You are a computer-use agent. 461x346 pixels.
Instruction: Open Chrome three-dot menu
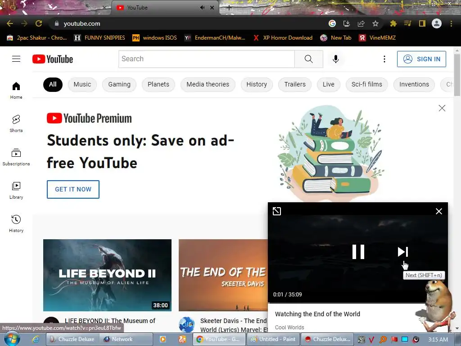click(451, 23)
